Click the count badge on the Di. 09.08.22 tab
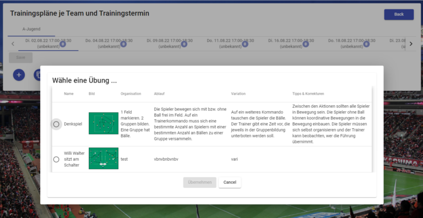This screenshot has width=423, height=218. tap(185, 44)
